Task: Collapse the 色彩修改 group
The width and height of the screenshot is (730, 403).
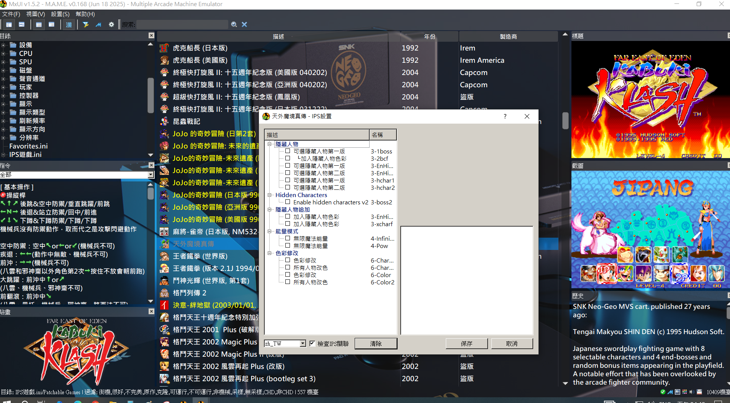Action: tap(270, 253)
